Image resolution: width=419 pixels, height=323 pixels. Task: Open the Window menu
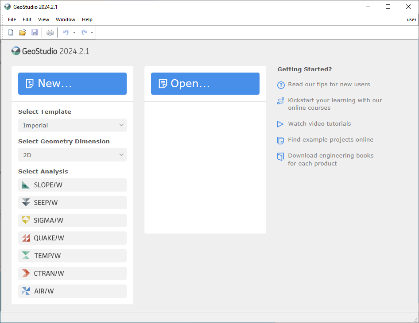coord(66,19)
